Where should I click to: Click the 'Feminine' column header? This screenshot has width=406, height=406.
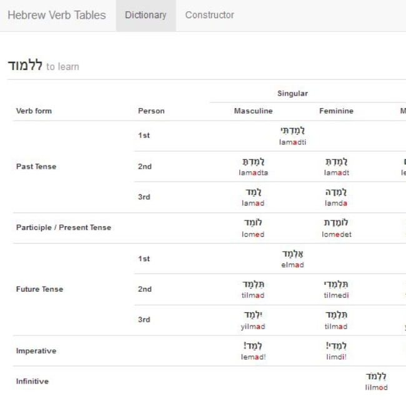point(336,111)
